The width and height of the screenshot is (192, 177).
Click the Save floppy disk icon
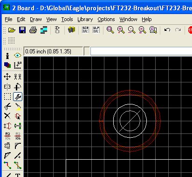point(22,30)
